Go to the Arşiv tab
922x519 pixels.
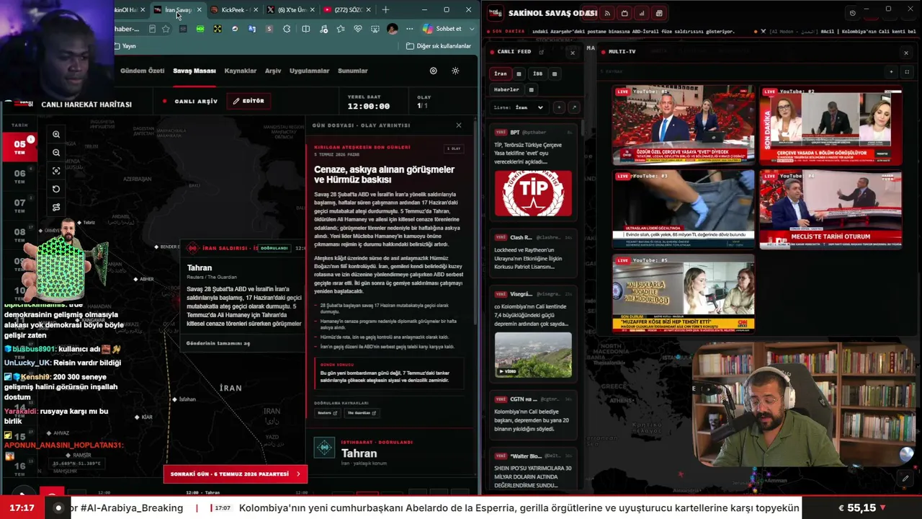click(273, 71)
